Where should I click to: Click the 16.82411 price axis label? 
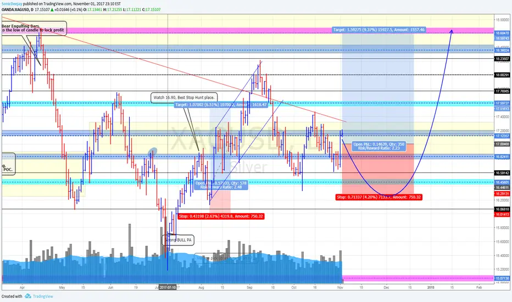click(x=502, y=156)
